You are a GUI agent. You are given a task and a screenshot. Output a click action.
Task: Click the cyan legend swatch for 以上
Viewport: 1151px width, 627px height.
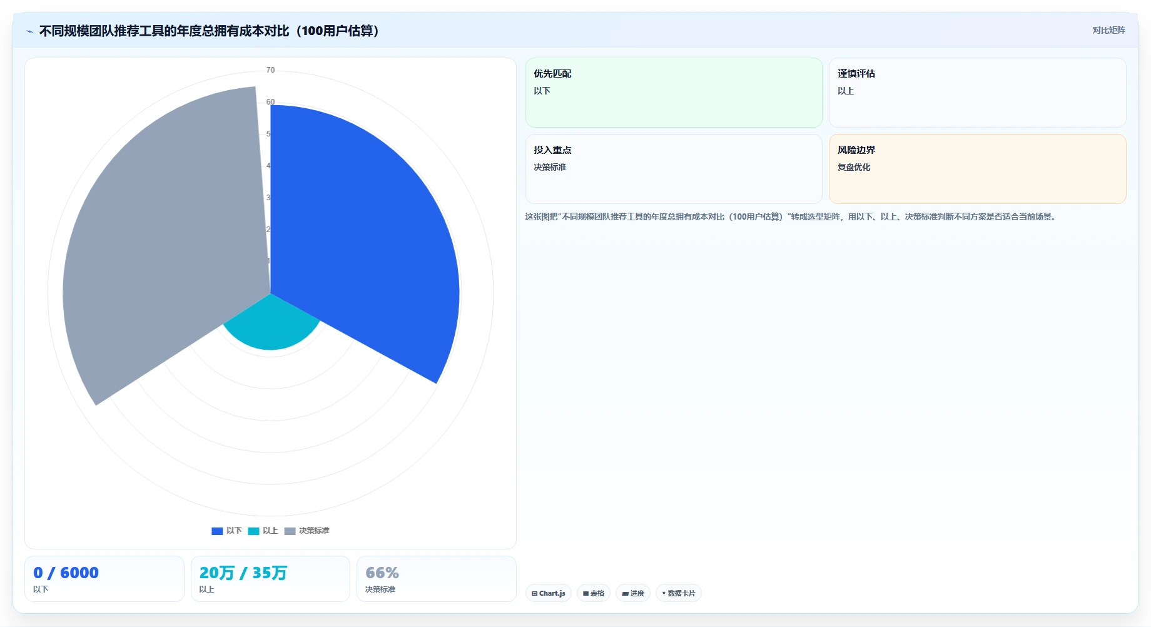click(x=253, y=531)
